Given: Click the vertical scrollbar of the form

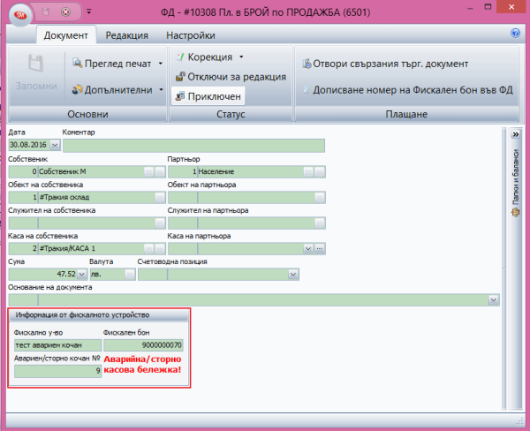Looking at the screenshot, I should click(504, 267).
